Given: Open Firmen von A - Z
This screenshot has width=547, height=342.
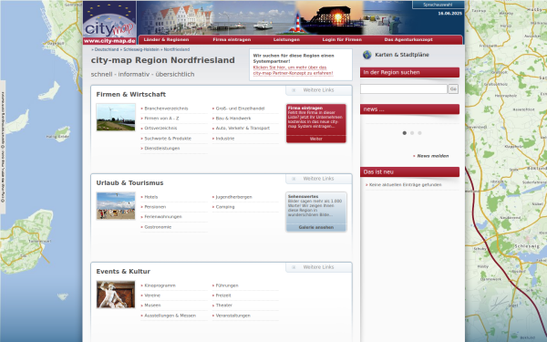Looking at the screenshot, I should pos(161,119).
